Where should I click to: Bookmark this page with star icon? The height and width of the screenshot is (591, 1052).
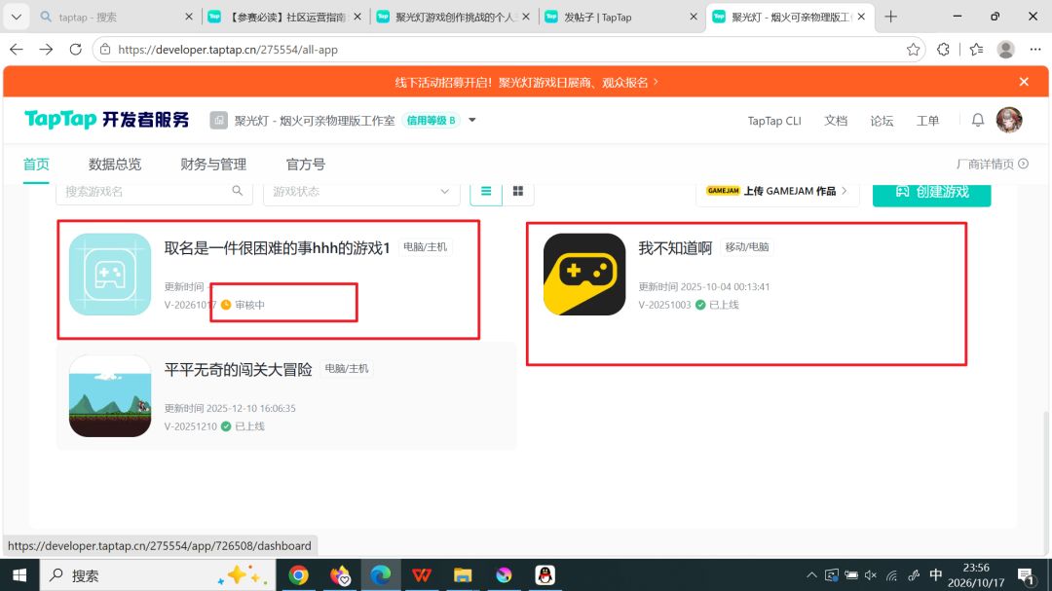click(913, 50)
